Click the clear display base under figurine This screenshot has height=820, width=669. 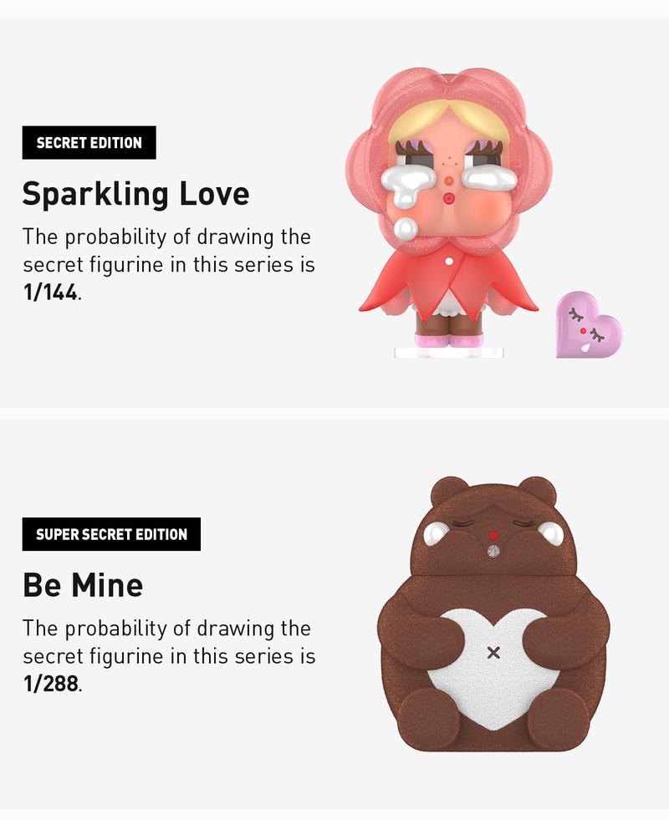449,352
